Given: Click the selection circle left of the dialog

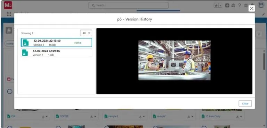Looking at the screenshot, I should tap(10, 92).
